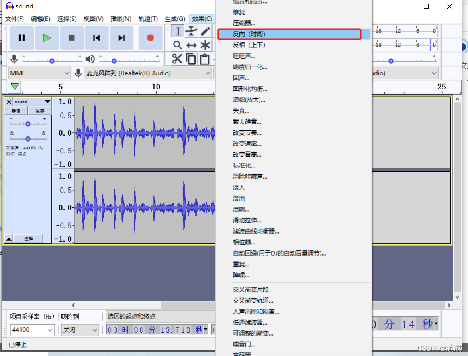
Task: Click the 效果(C) menu header
Action: pyautogui.click(x=202, y=19)
